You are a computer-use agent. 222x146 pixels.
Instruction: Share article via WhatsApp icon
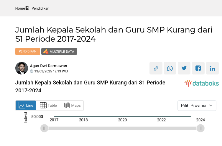pos(170,68)
